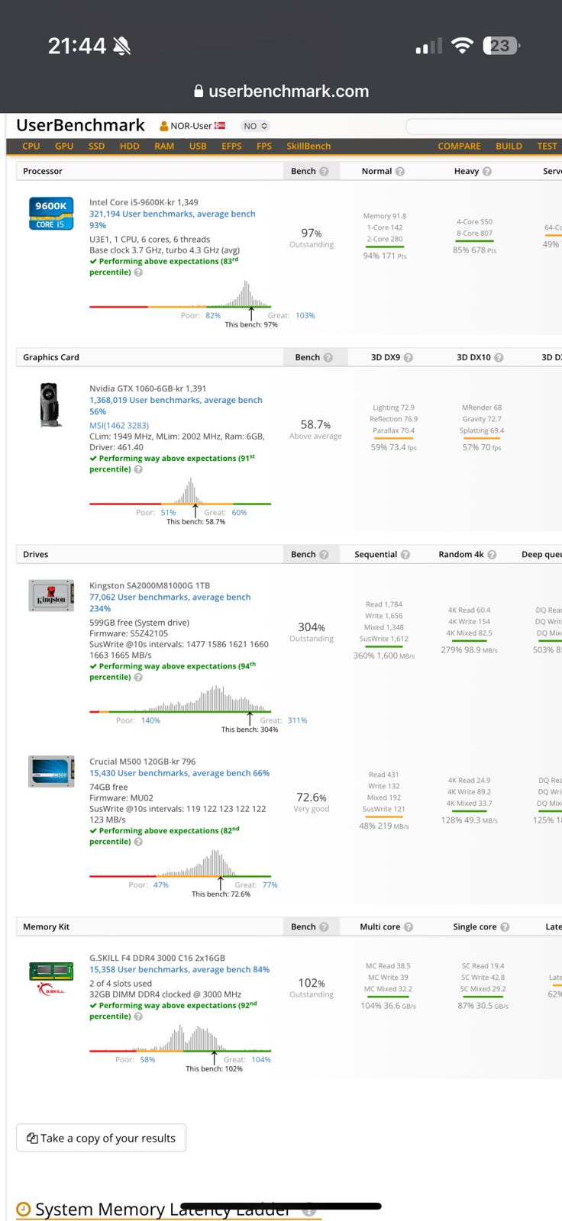Click the GPU Great 60% value
562x1221 pixels.
(x=240, y=513)
